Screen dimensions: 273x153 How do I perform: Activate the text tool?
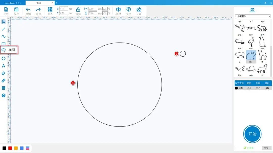pos(4,66)
